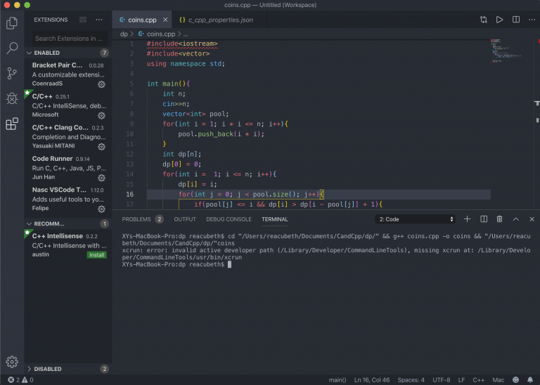This screenshot has width=540, height=385.
Task: Open the Explorer view in activity bar
Action: pos(12,23)
